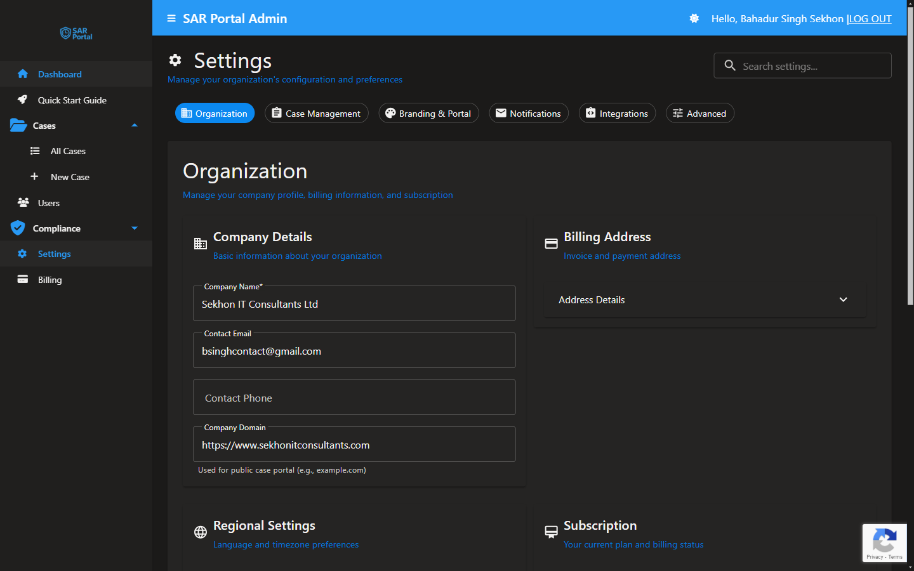Screen dimensions: 914x571
Task: Expand the Compliance sidebar section
Action: 134,228
